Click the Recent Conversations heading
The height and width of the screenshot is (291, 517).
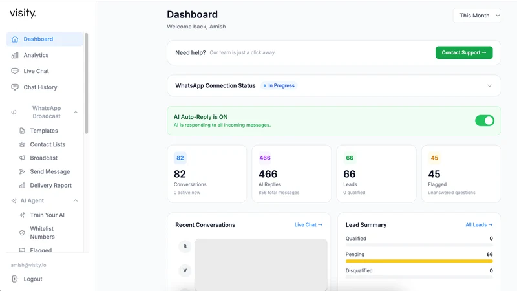pyautogui.click(x=205, y=224)
